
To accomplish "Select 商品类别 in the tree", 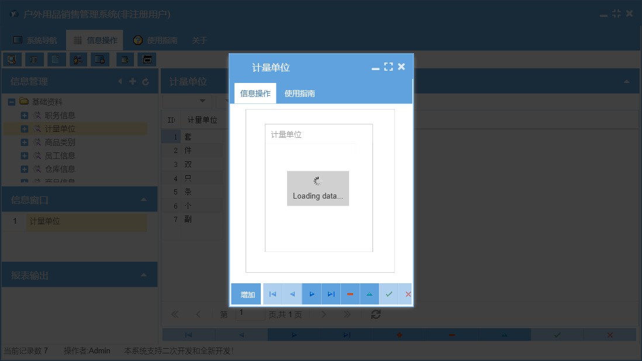I will (x=60, y=142).
